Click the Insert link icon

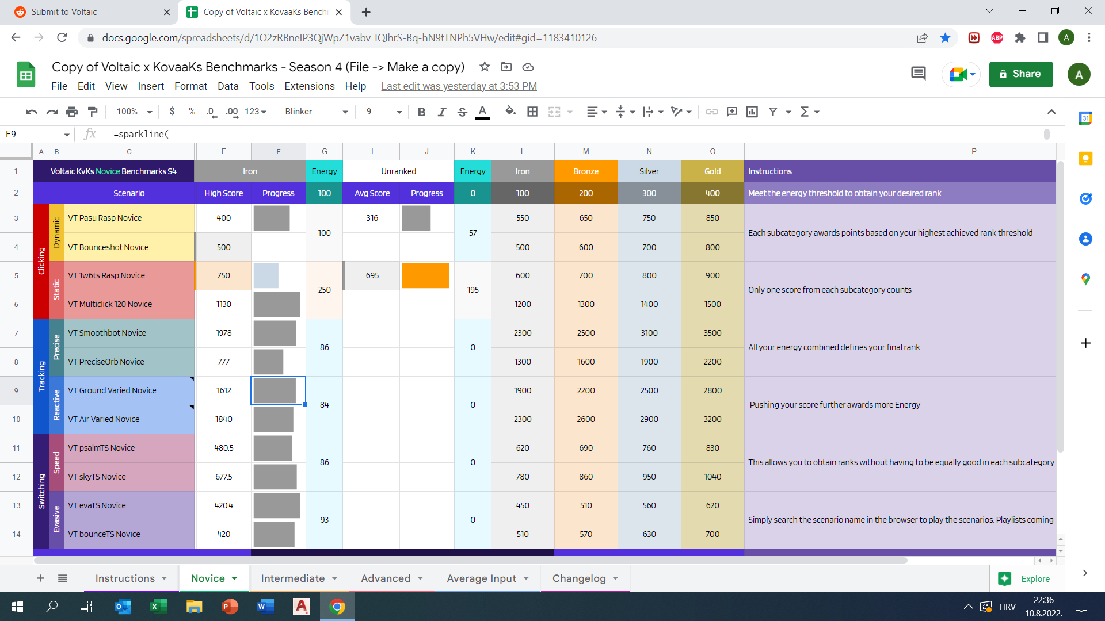[712, 112]
